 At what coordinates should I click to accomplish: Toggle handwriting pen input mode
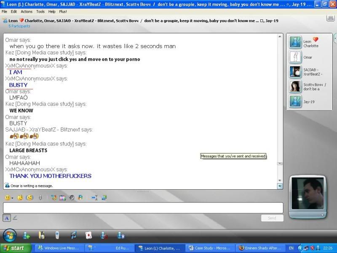pyautogui.click(x=15, y=218)
